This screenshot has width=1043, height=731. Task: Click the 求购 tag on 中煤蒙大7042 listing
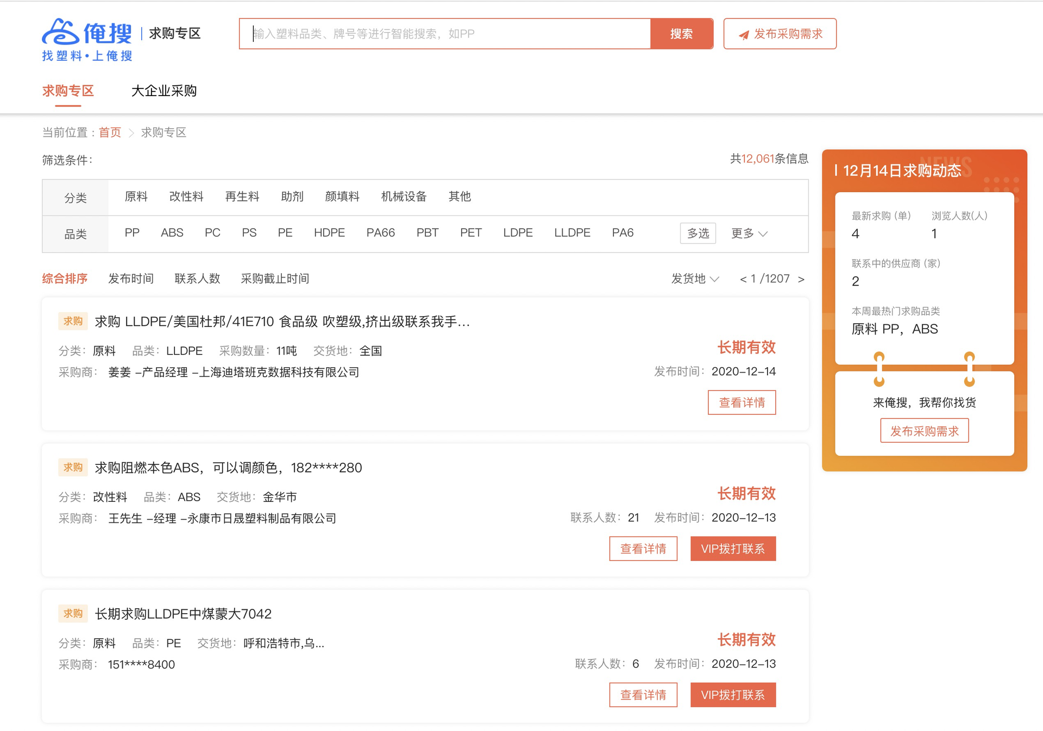coord(73,614)
